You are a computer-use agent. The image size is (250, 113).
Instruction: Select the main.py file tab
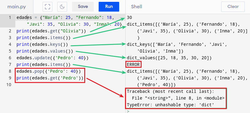point(17,7)
